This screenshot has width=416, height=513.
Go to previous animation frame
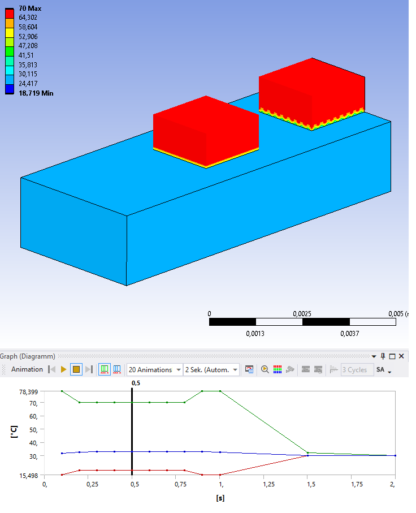coord(51,369)
